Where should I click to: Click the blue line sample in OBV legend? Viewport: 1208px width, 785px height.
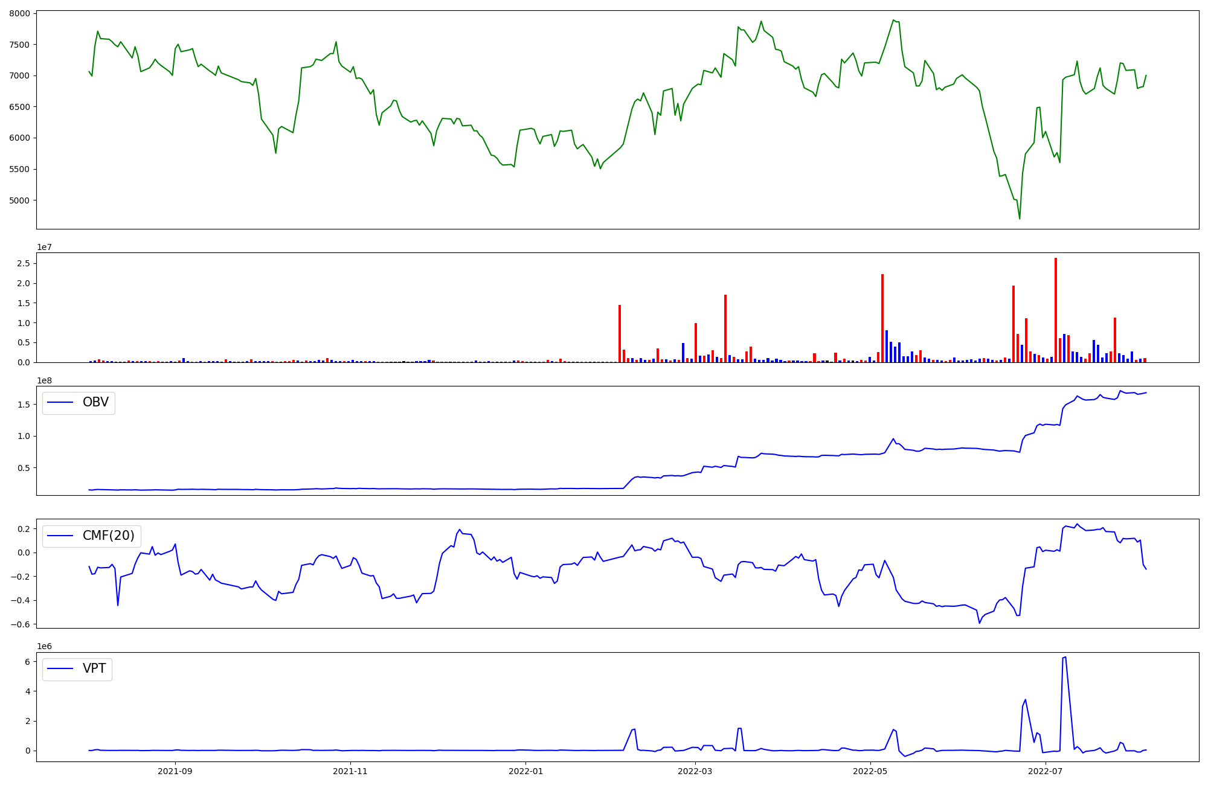[x=60, y=403]
